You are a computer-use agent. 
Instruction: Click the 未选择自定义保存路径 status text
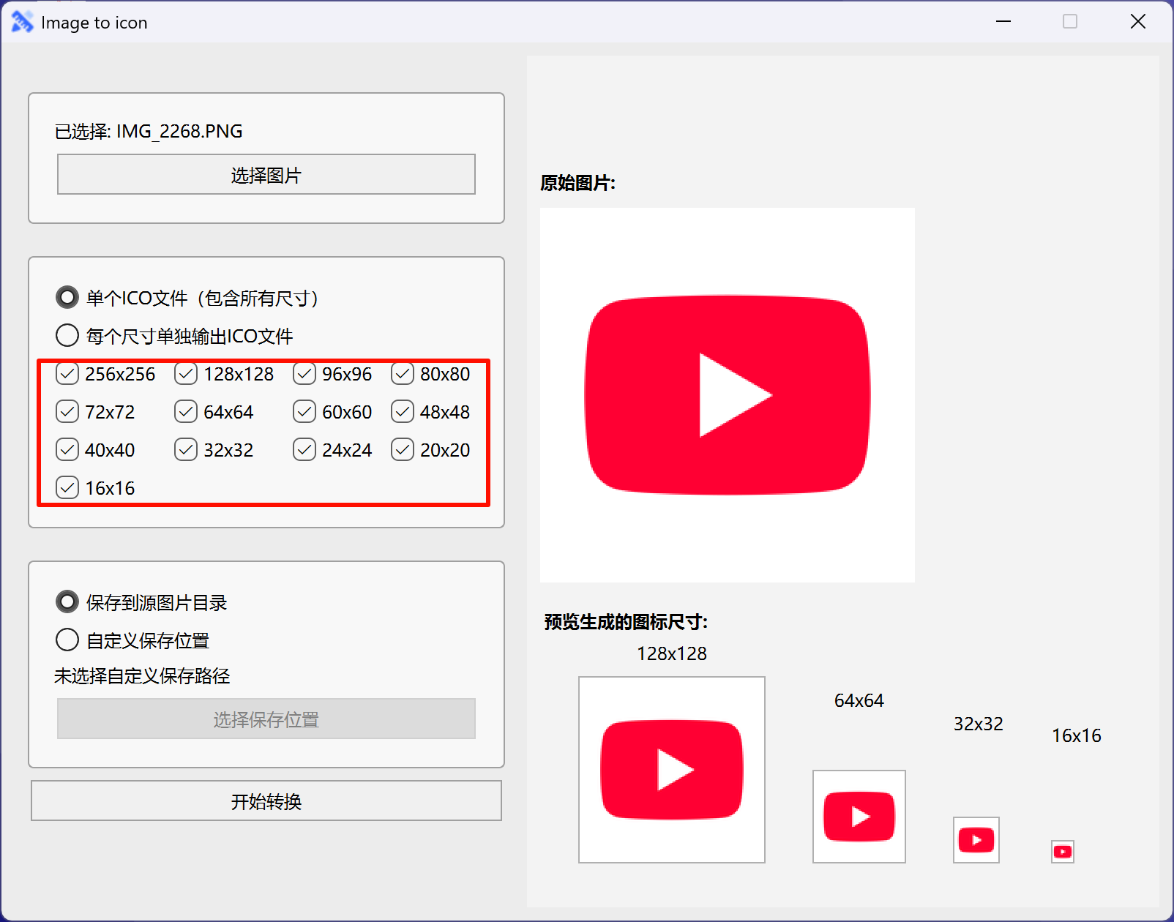[x=142, y=676]
